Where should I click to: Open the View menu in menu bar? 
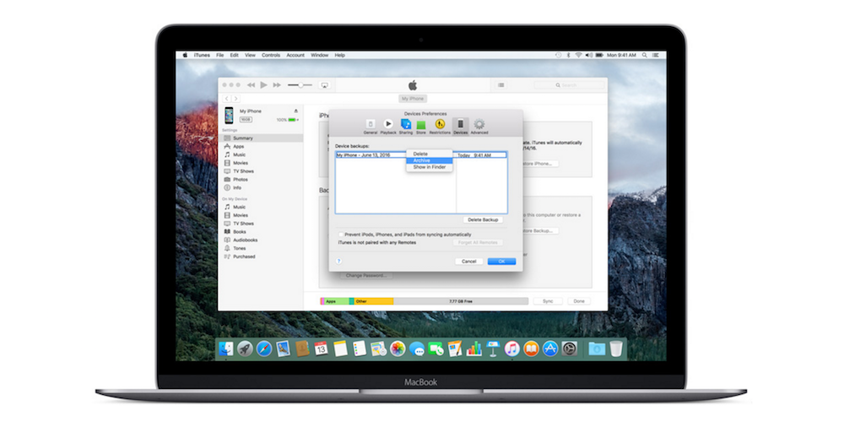click(251, 55)
